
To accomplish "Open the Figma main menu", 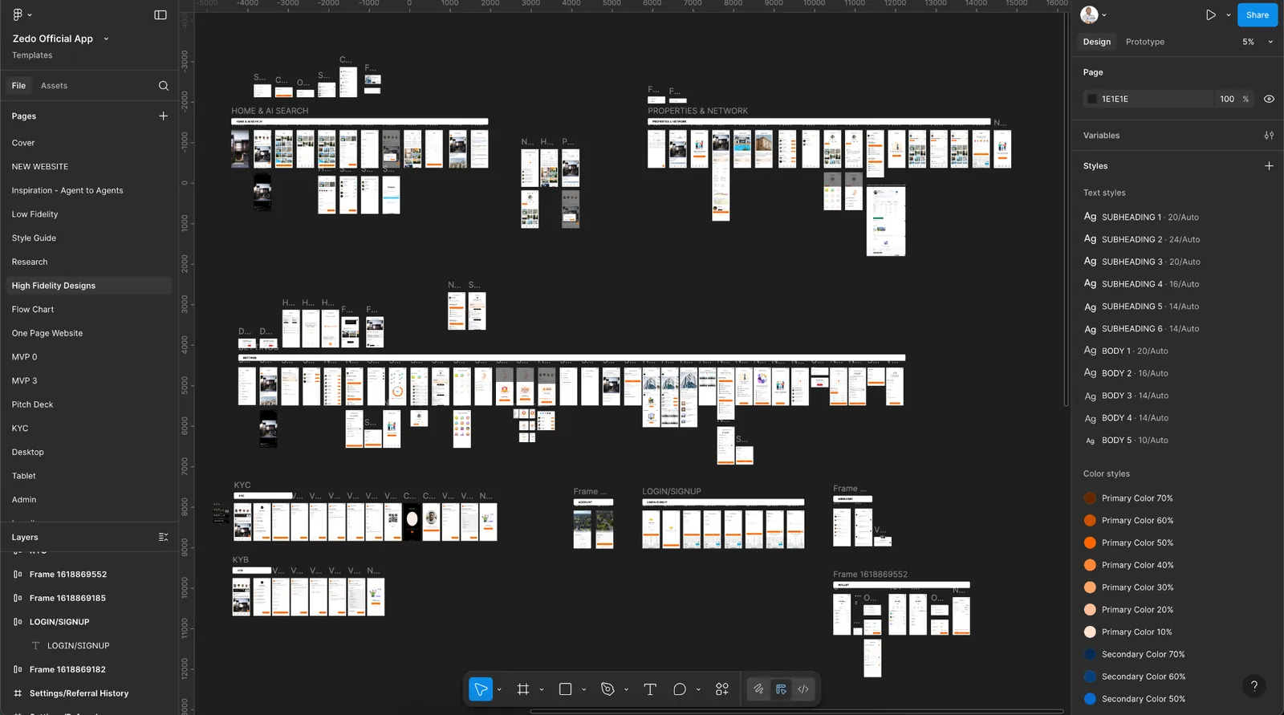I will (18, 14).
